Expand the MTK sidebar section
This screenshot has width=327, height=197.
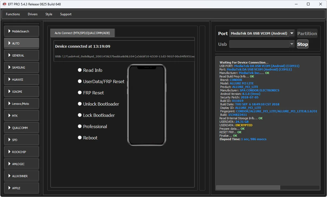(x=21, y=116)
